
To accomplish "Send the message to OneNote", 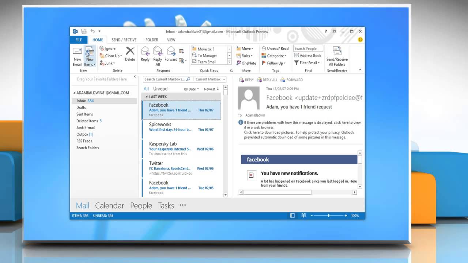I will click(246, 63).
